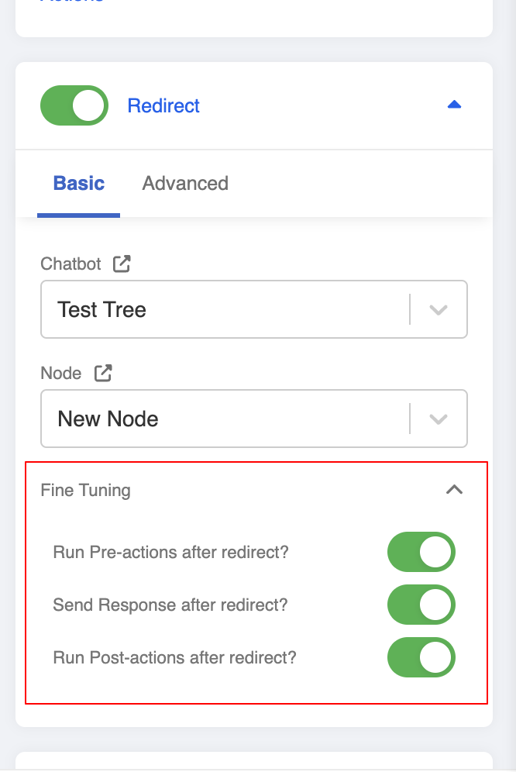Screen dimensions: 516x772
Task: Click the Send Response after redirect label
Action: click(170, 605)
